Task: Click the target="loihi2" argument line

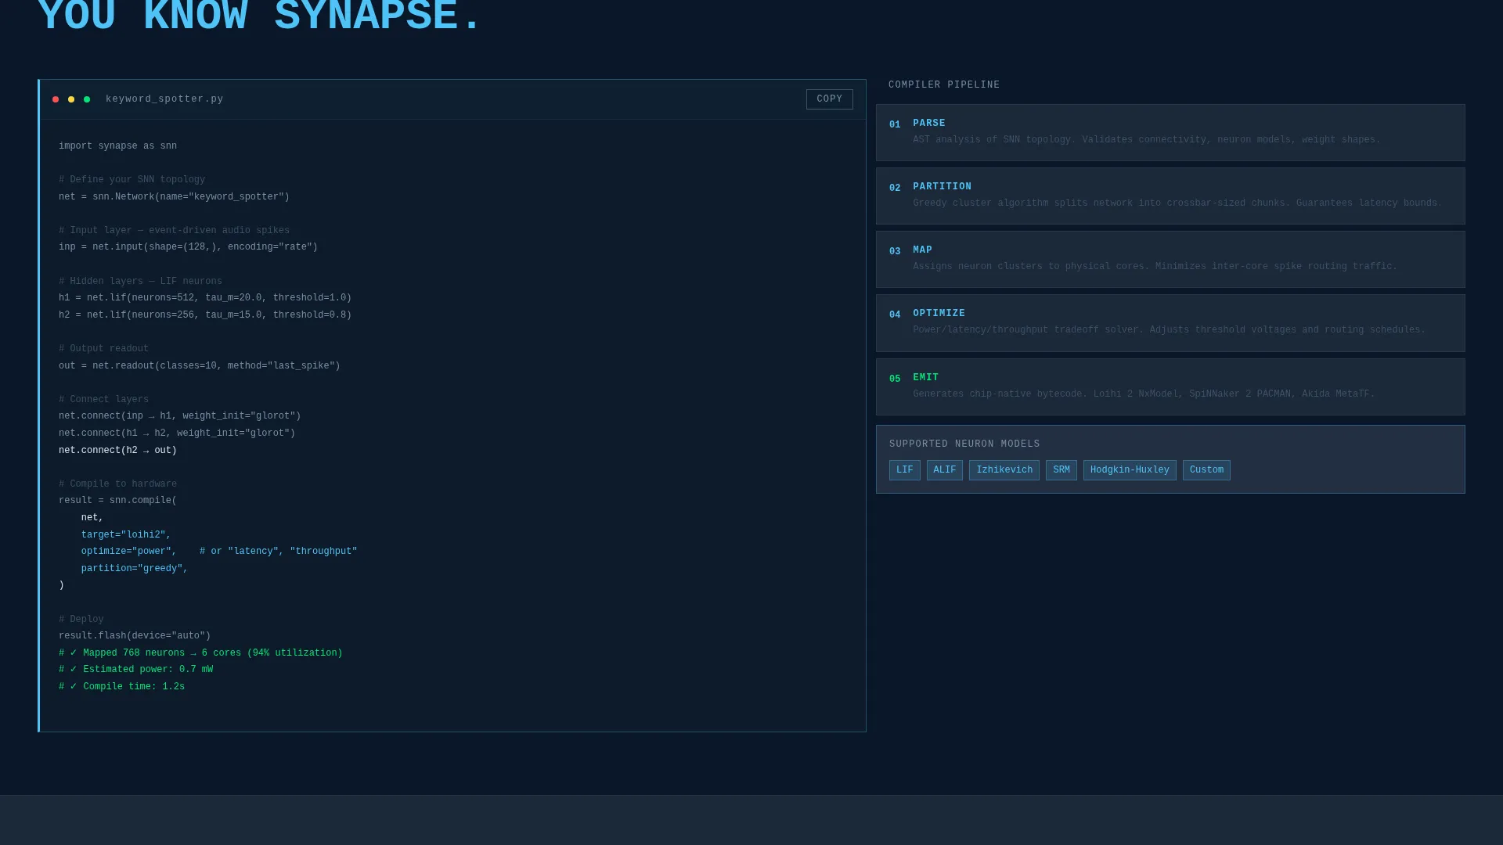Action: click(126, 535)
